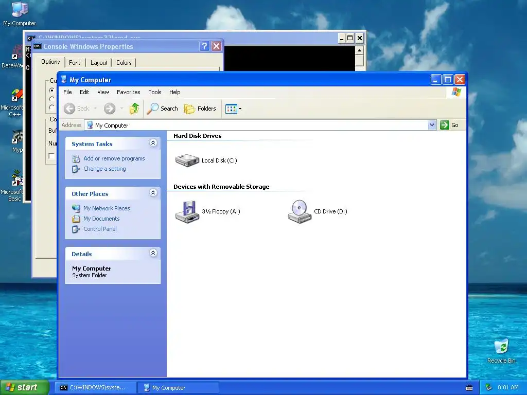
Task: Click the green Go arrow button
Action: [445, 125]
